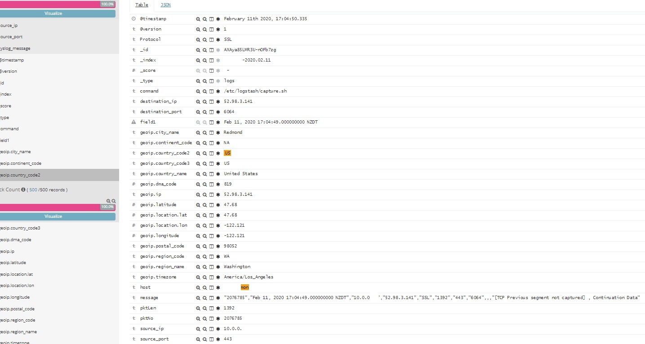Filter for the Protocol SSL value

point(198,40)
